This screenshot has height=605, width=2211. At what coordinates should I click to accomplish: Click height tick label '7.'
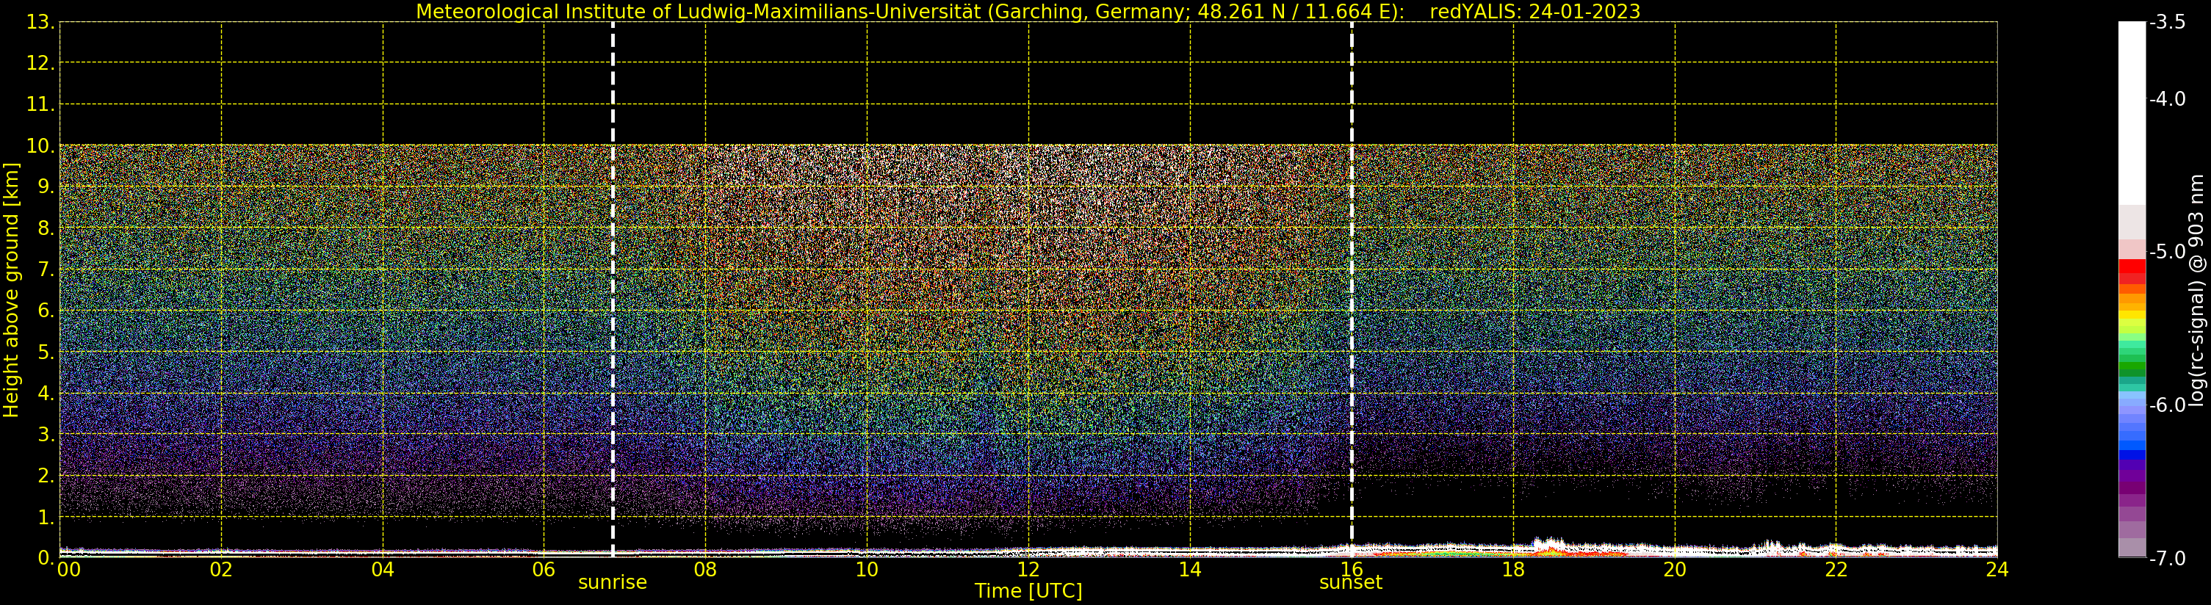pos(46,269)
